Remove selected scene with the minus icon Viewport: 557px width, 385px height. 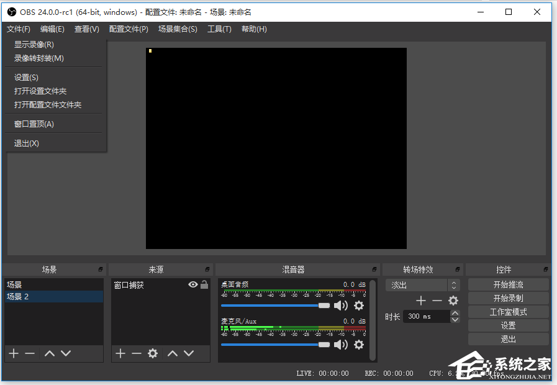point(30,353)
